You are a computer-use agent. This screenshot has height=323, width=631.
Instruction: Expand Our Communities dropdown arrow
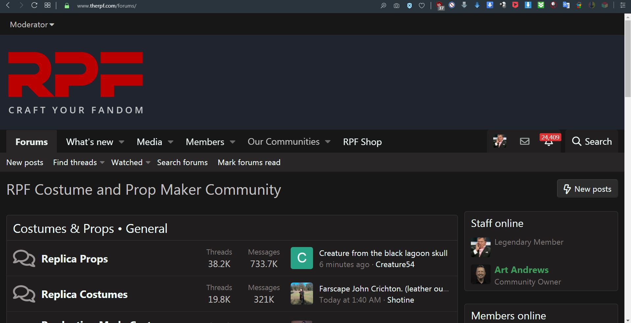[x=328, y=142]
